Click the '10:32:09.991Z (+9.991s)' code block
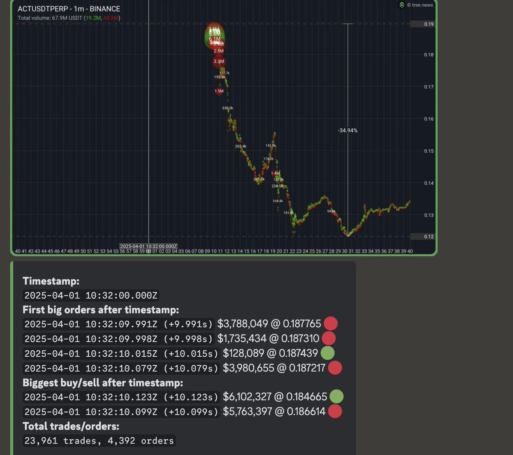The image size is (513, 455). point(118,324)
